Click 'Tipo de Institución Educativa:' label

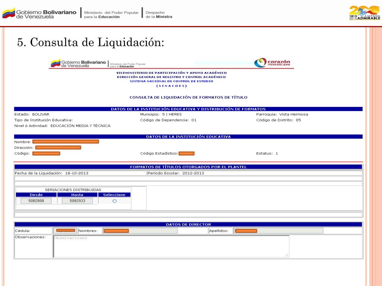[43, 120]
